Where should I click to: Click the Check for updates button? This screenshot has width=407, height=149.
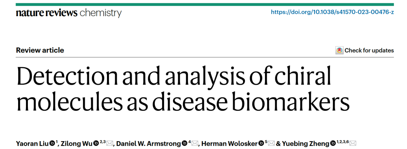coord(365,50)
